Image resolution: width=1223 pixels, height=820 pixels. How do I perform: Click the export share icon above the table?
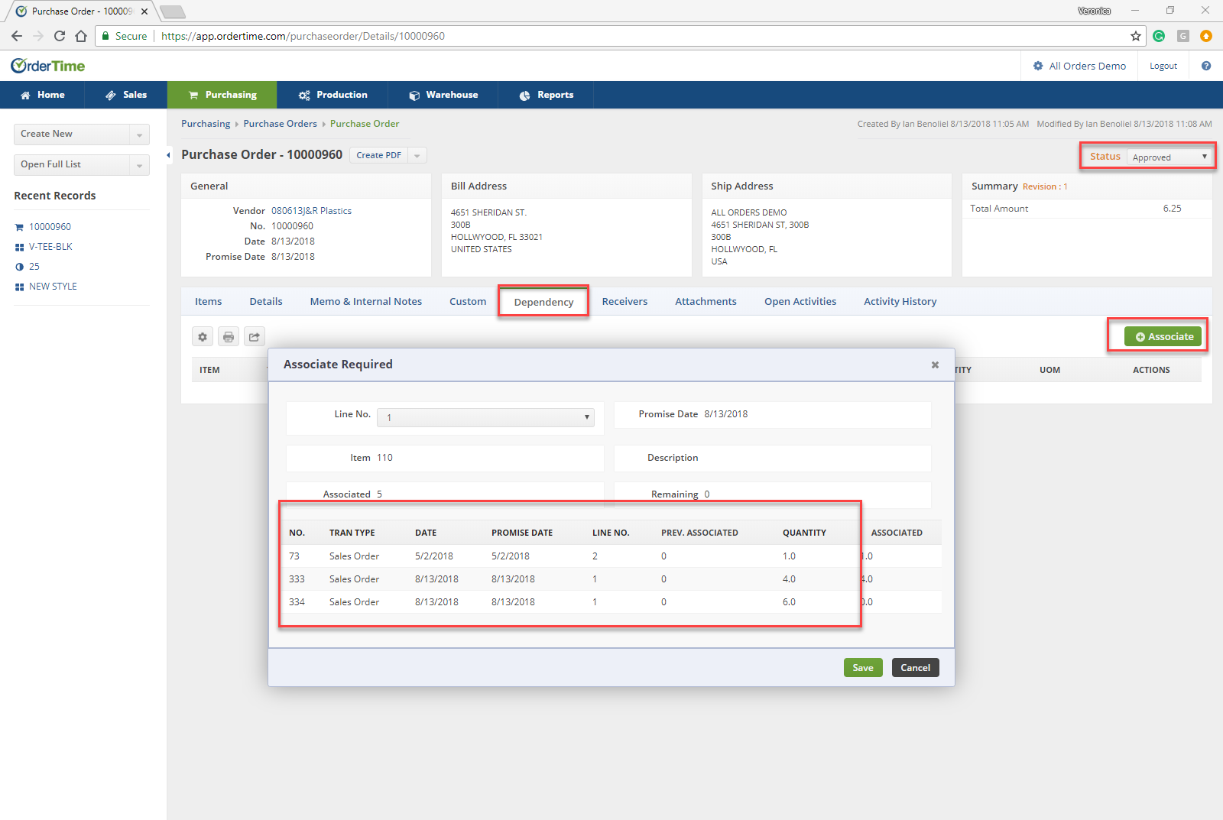coord(255,336)
